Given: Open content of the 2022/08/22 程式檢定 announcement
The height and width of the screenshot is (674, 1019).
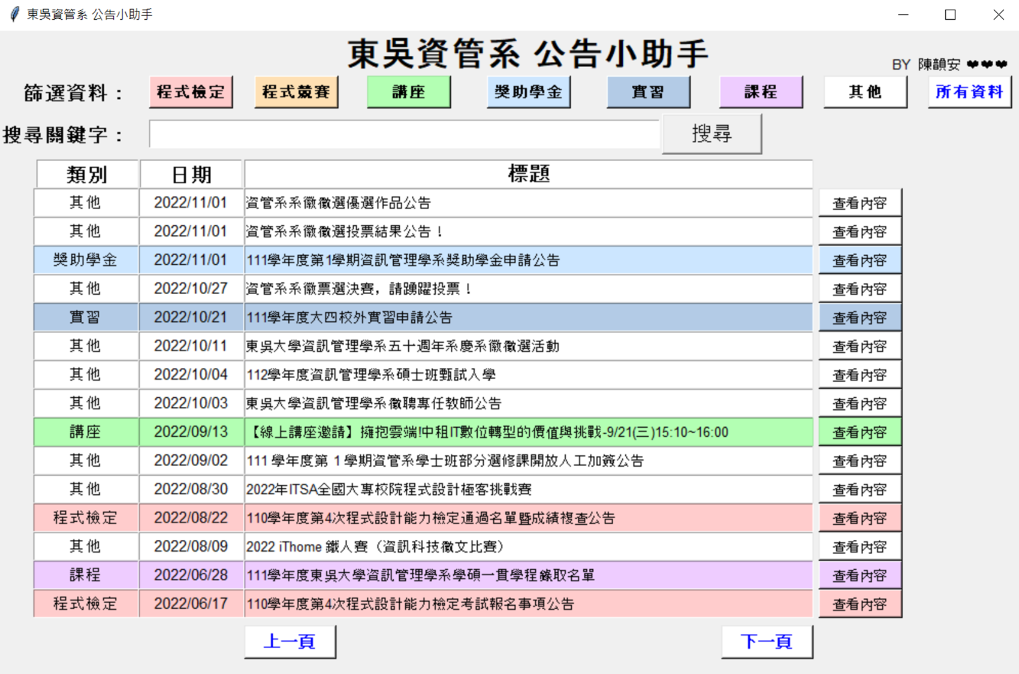Looking at the screenshot, I should point(860,518).
